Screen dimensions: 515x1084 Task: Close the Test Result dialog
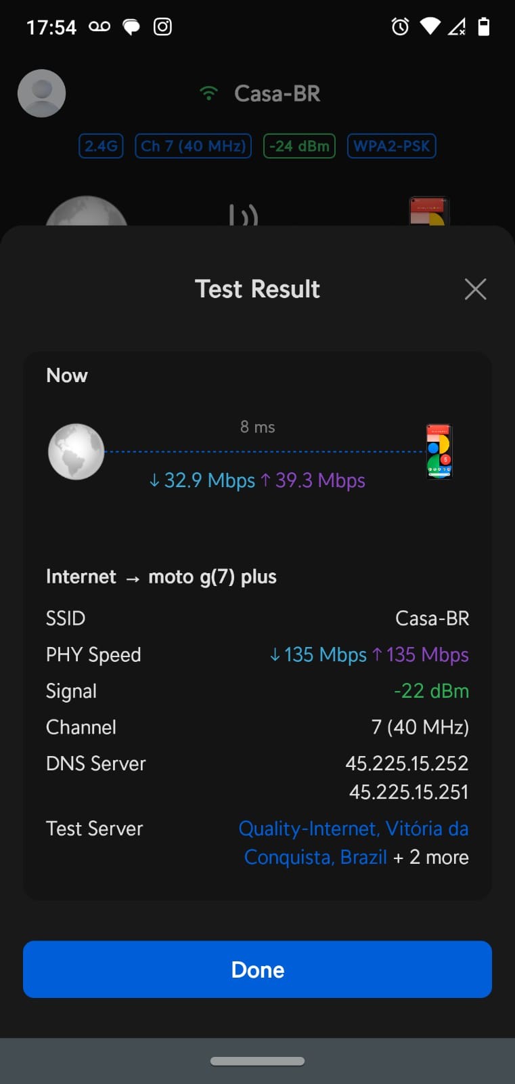475,289
